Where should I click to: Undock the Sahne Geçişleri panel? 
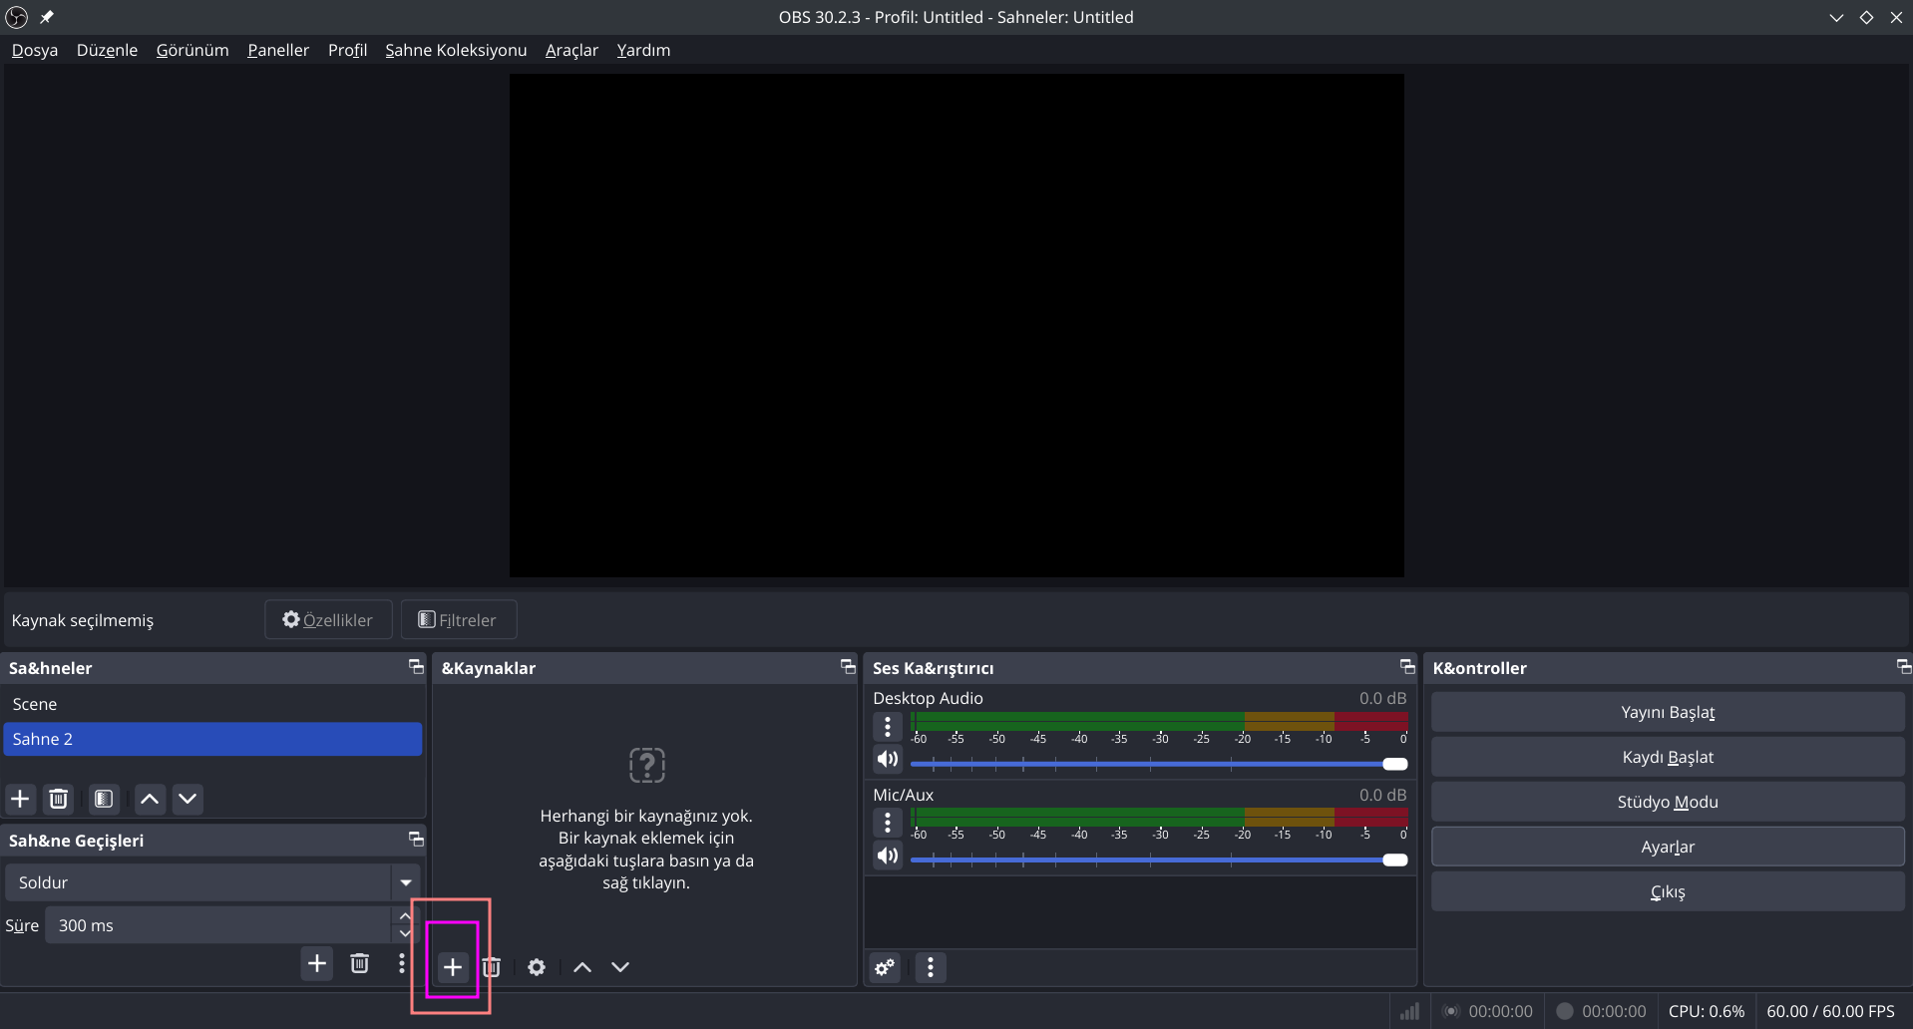[x=416, y=839]
